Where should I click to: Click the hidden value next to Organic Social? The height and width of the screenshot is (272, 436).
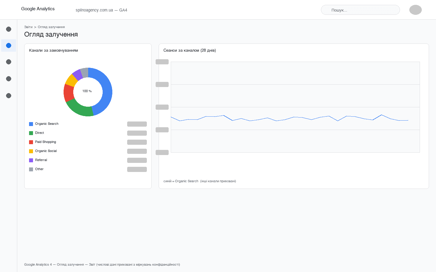click(137, 151)
